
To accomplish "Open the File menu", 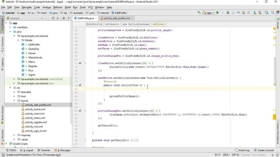I will (x=3, y=7).
